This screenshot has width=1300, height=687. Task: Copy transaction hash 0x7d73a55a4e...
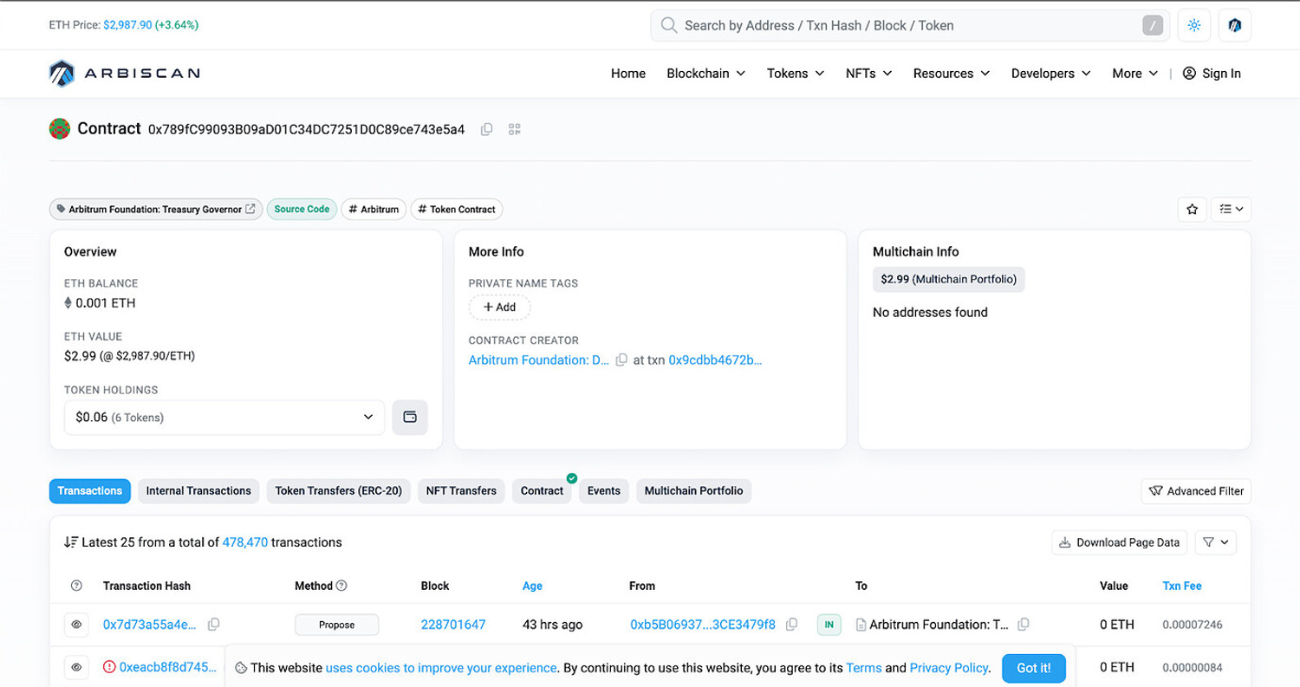point(214,624)
